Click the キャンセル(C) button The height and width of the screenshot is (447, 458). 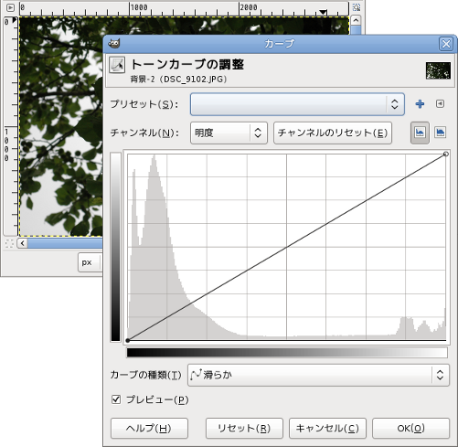pos(327,429)
